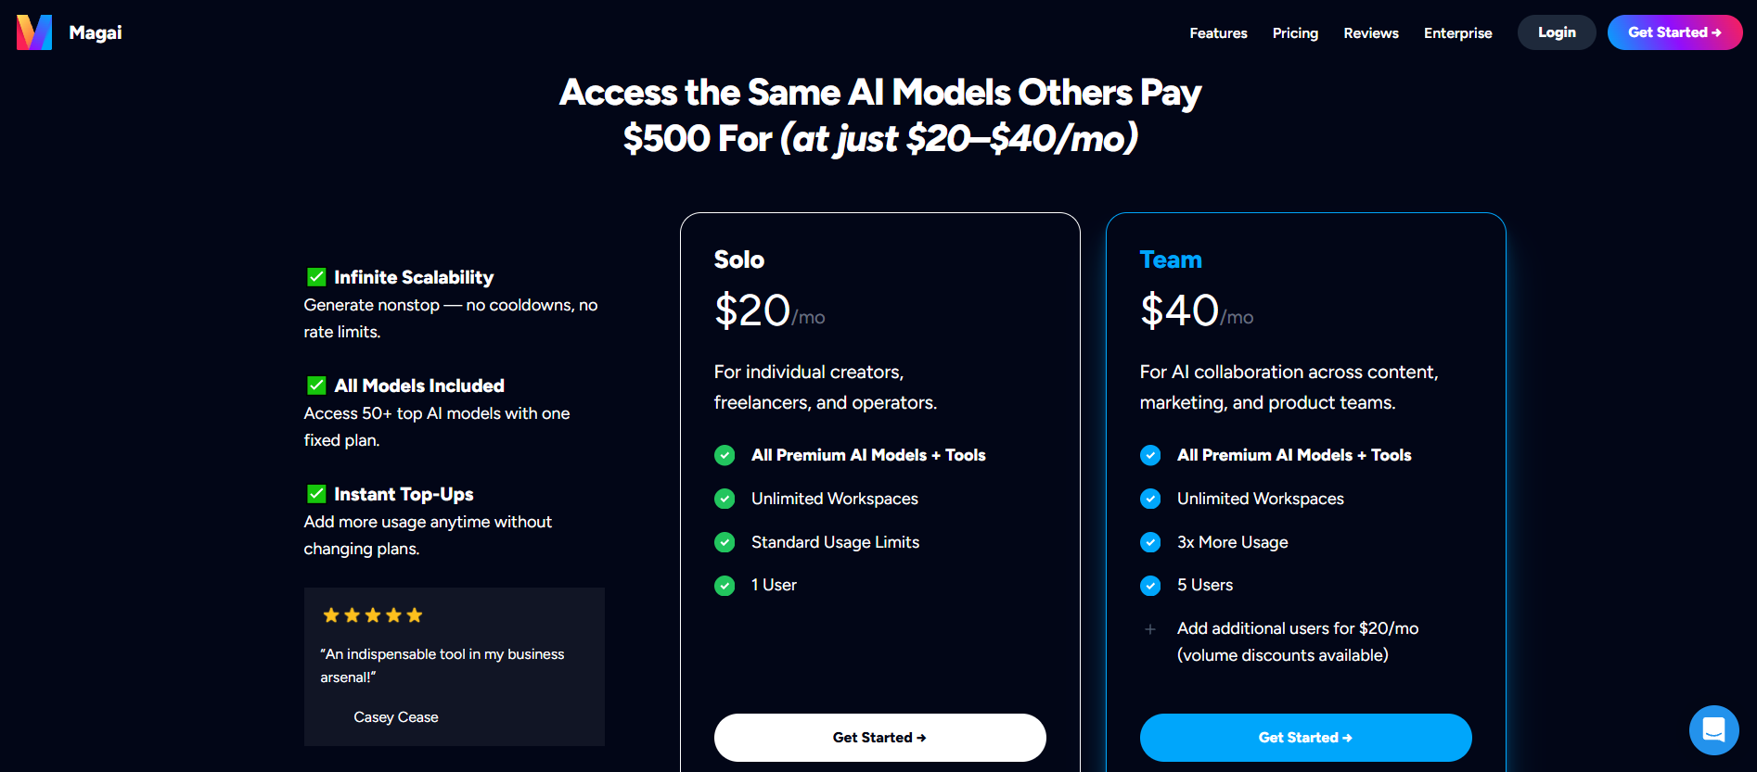Click the Instant Top-Ups checkmark icon

315,493
